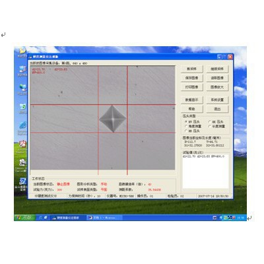Open Adobe Reader desktop shortcut

pyautogui.click(x=22, y=146)
